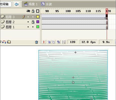
Task: Switch to 场景 1 in the edit bar
Action: point(31,4)
